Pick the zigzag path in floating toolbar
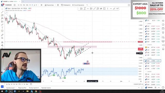Viewport: 165px width, 93px height. click(118, 9)
